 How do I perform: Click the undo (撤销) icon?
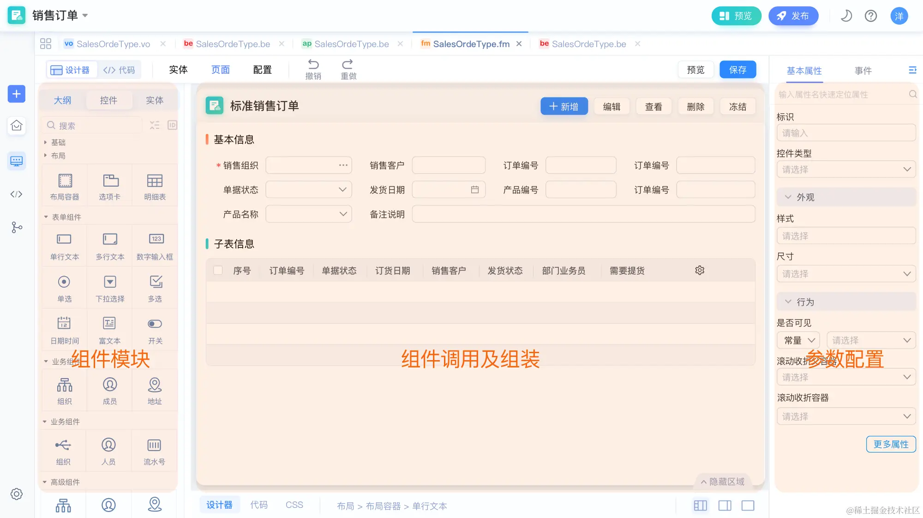pyautogui.click(x=313, y=64)
